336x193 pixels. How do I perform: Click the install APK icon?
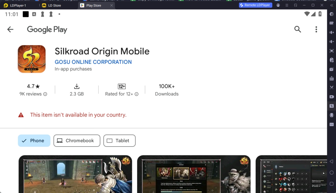(x=331, y=79)
